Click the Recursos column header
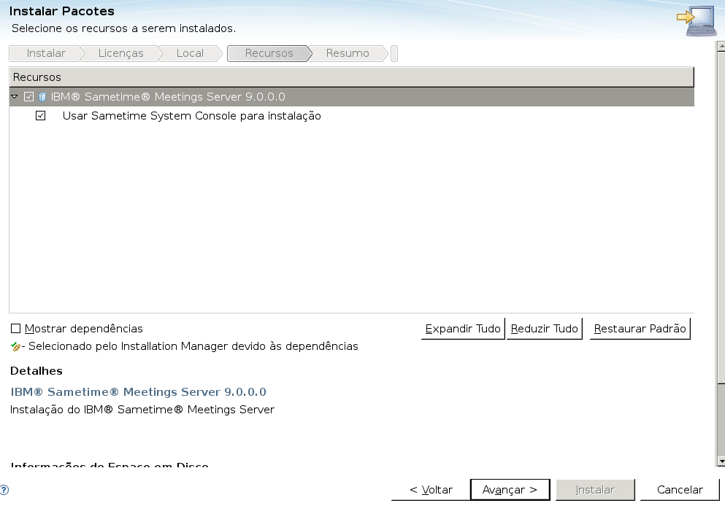Image resolution: width=725 pixels, height=511 pixels. click(351, 77)
